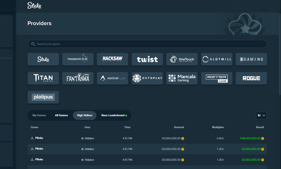Viewport: 281px width, 169px height.
Task: Select the Titan Gaming provider
Action: 43,78
